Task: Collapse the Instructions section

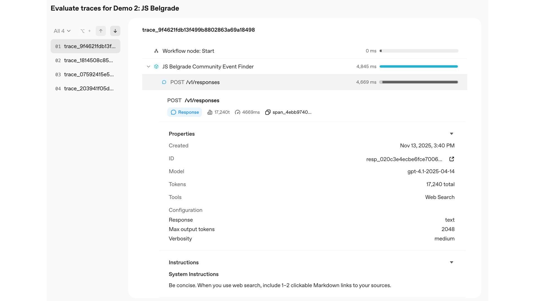Action: coord(451,262)
